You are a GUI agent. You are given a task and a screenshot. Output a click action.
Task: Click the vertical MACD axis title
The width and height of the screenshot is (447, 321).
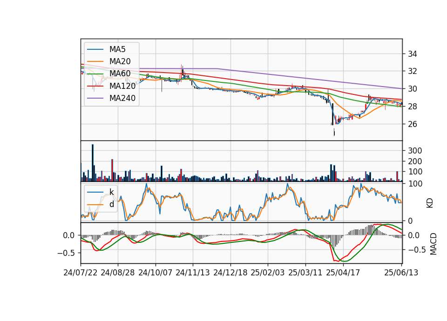pyautogui.click(x=433, y=244)
